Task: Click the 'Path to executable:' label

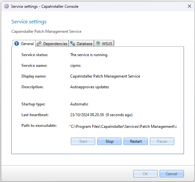Action: [x=39, y=126]
